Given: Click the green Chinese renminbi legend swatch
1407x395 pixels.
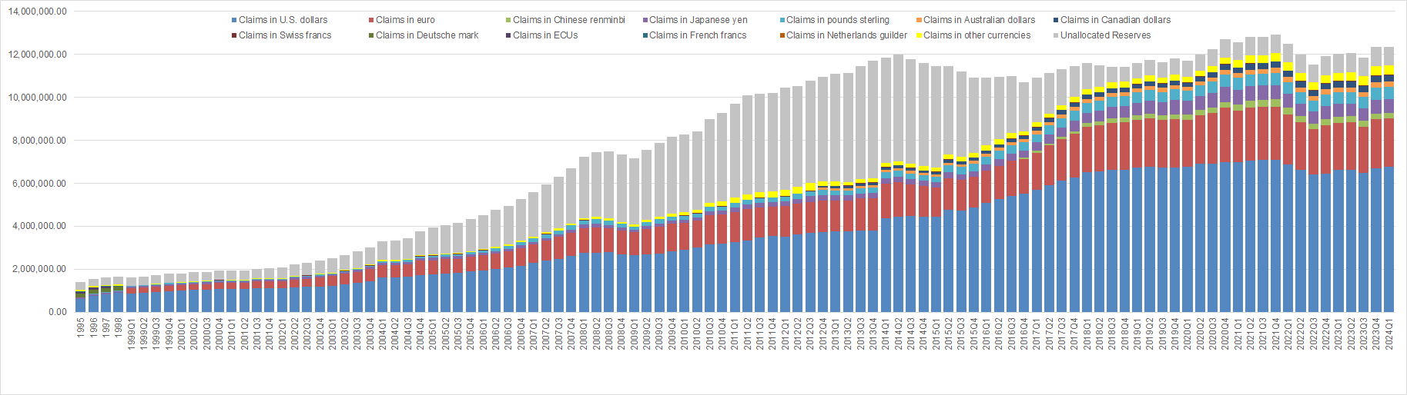Looking at the screenshot, I should tap(508, 20).
